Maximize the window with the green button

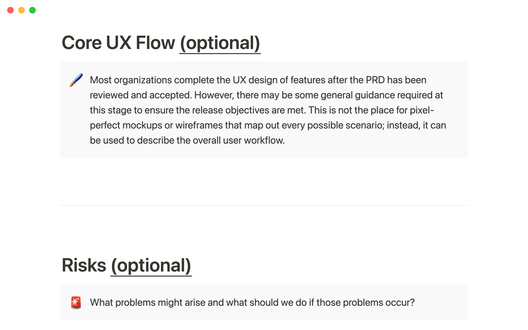[32, 10]
